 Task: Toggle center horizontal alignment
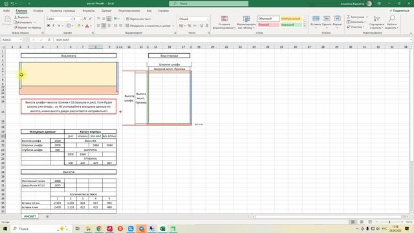point(103,26)
